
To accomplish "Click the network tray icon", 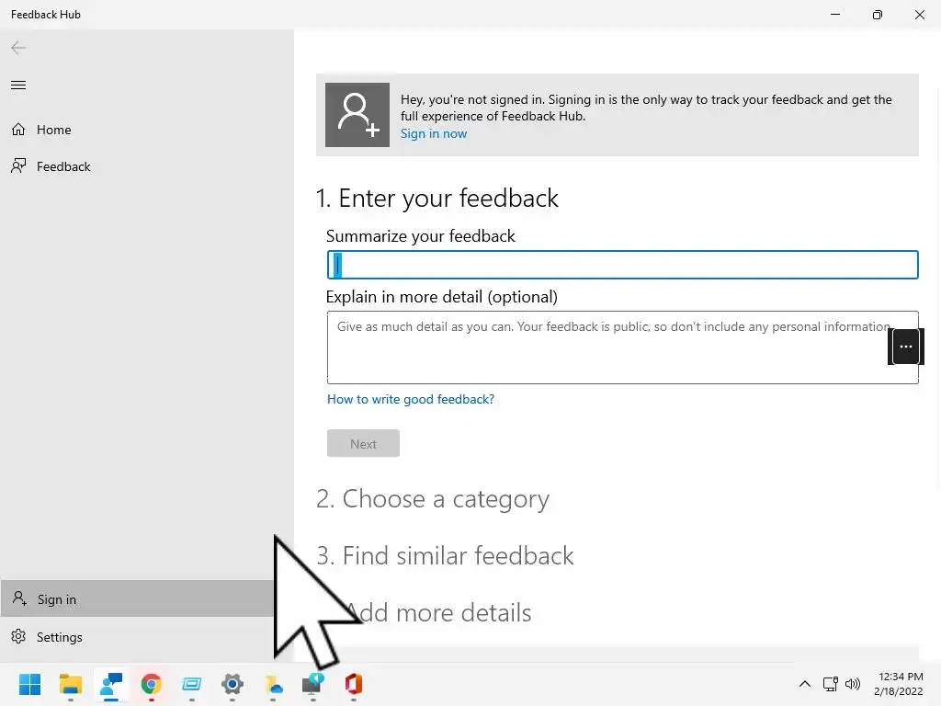I will [x=830, y=684].
